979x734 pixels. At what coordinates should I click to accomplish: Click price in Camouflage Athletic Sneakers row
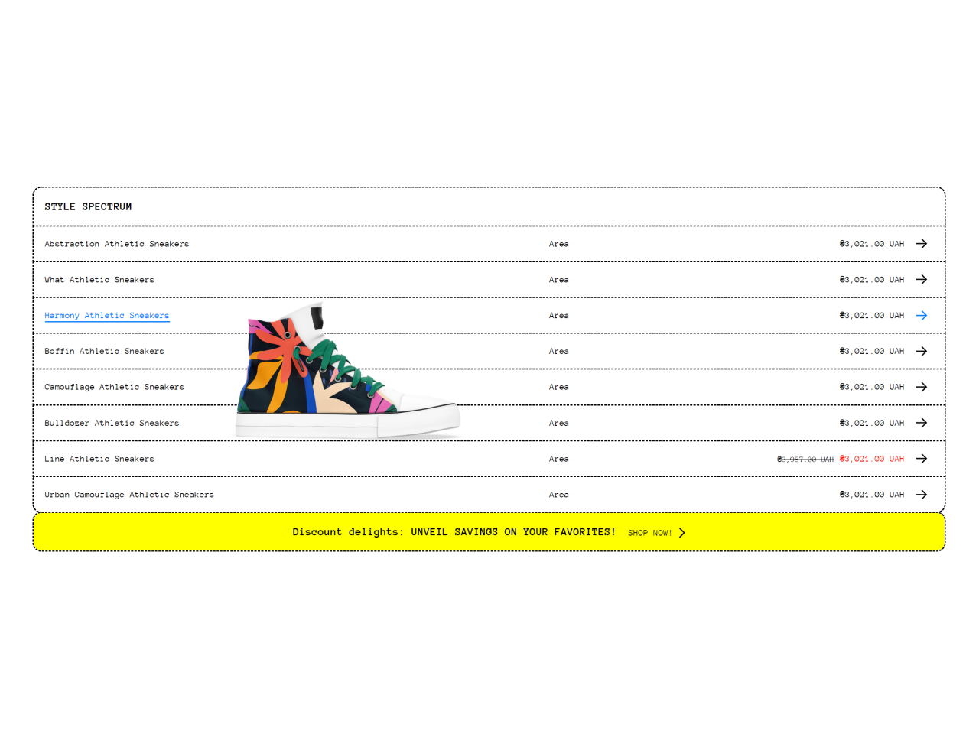872,387
